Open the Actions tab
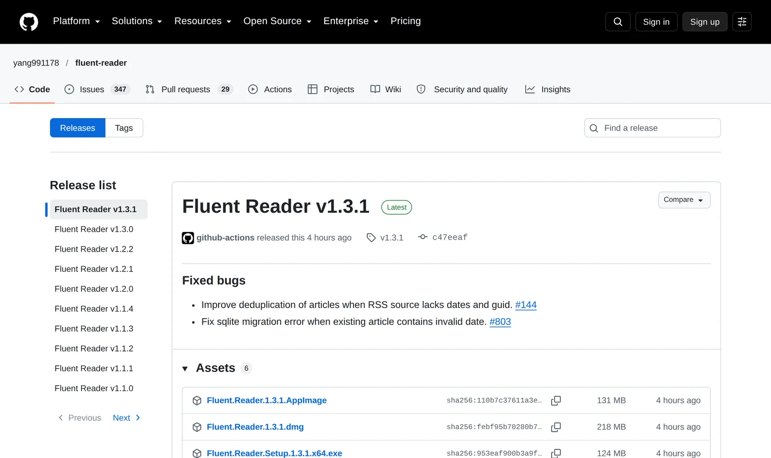Screen dimensions: 771x458 tap(270, 89)
